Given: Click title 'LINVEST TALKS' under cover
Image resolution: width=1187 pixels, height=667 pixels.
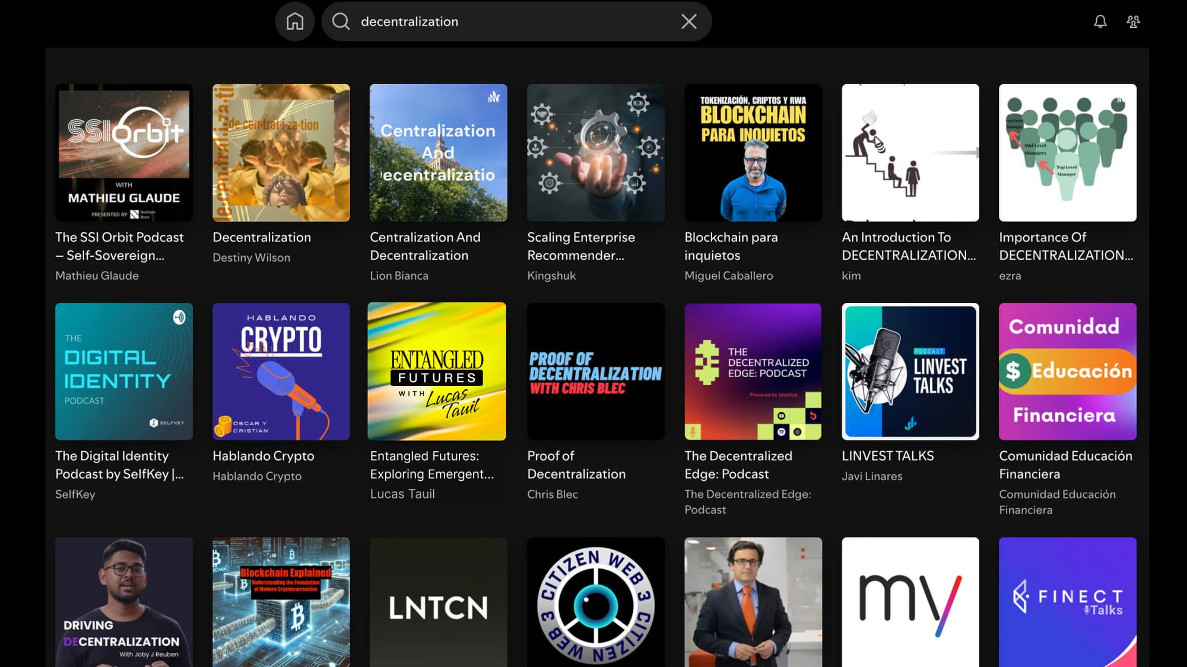Looking at the screenshot, I should (x=887, y=456).
